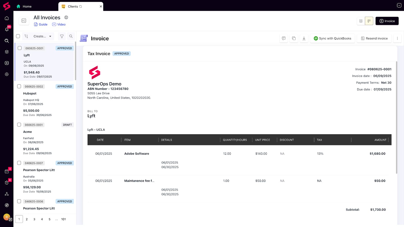Open the Create... sort dropdown
Screen dimensions: 404x227
[x=42, y=36]
